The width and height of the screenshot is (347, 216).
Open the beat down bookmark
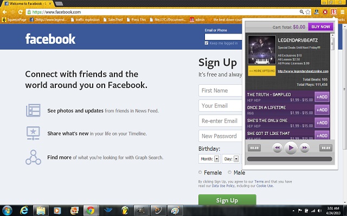coord(224,20)
